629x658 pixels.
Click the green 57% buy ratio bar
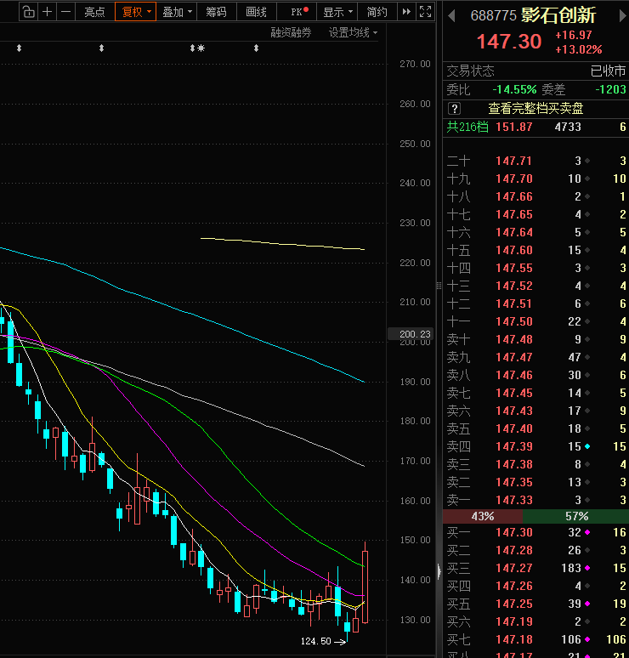pos(575,516)
